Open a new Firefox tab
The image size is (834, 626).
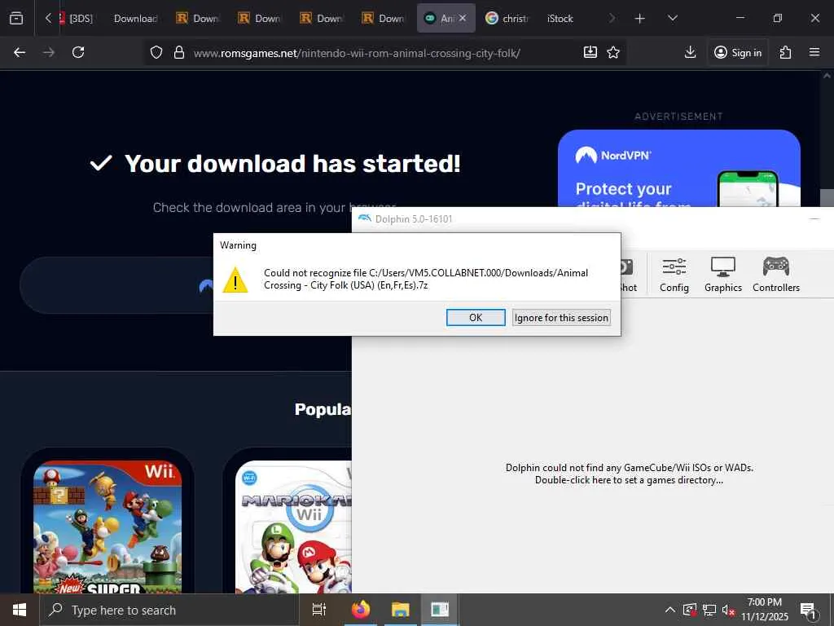click(x=640, y=19)
